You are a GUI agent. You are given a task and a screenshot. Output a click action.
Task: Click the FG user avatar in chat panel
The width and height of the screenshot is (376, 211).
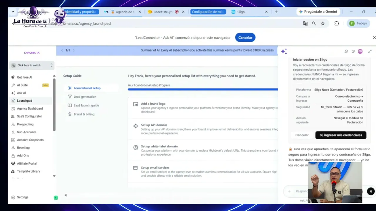(x=360, y=51)
